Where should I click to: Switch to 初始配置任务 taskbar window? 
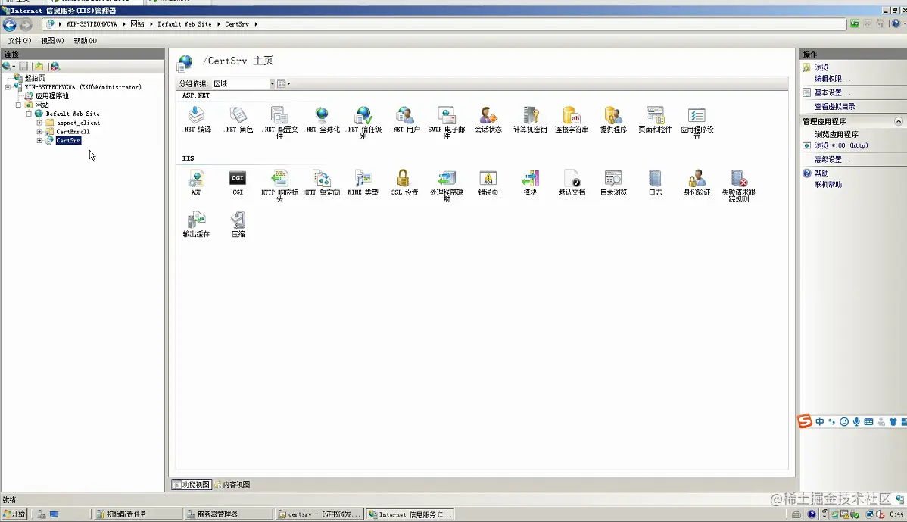[136, 514]
